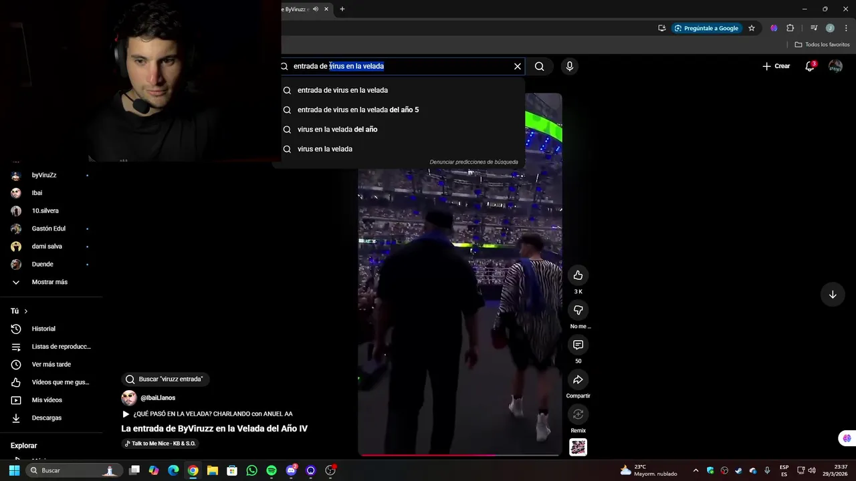Show hidden system tray icons chevron
856x481 pixels.
(695, 470)
